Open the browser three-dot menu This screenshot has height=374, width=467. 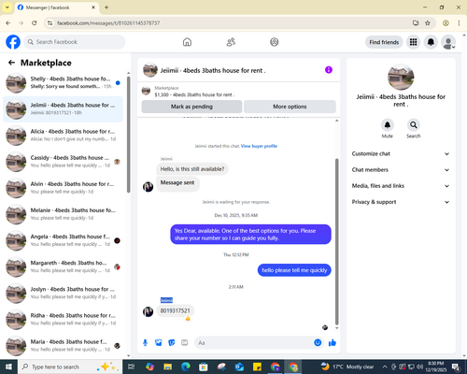(x=459, y=23)
